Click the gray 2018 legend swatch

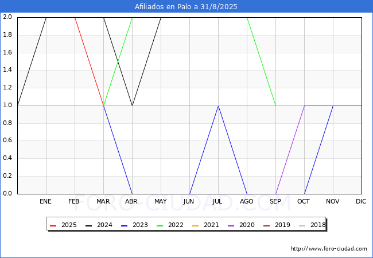[302, 225]
